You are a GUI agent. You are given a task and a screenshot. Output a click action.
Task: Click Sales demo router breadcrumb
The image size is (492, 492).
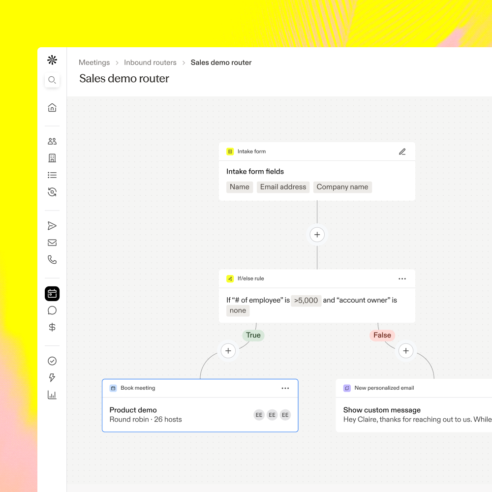tap(221, 62)
